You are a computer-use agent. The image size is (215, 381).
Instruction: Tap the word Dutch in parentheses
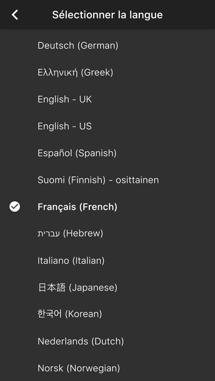click(107, 342)
